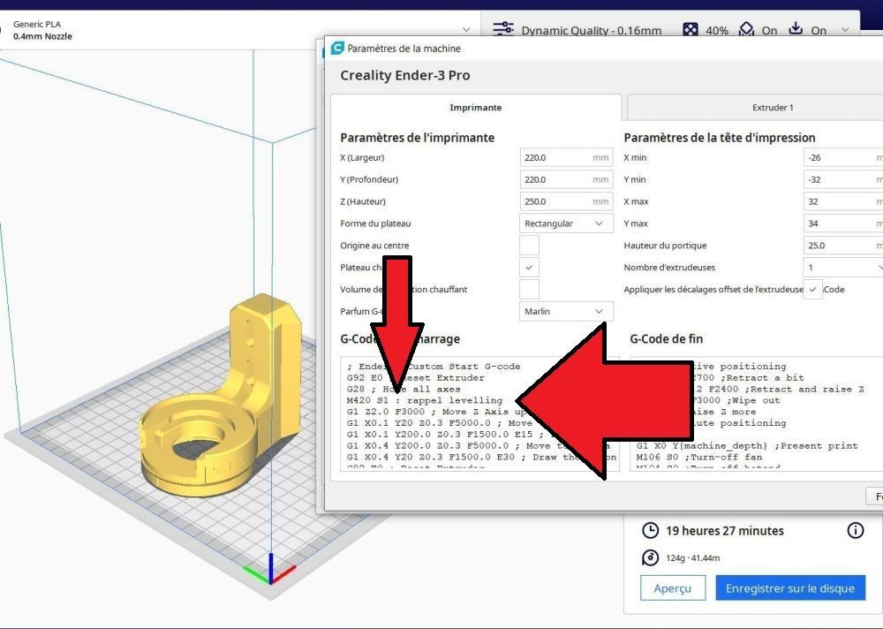This screenshot has width=883, height=629.
Task: Toggle the extruder offset décalages checkbox
Action: (812, 289)
